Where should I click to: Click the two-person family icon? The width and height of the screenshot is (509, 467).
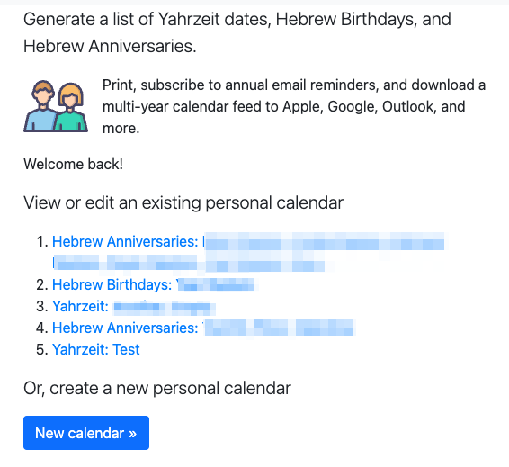coord(56,106)
